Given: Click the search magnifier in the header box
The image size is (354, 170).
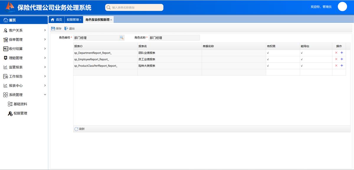Looking at the screenshot, I should click(109, 7).
